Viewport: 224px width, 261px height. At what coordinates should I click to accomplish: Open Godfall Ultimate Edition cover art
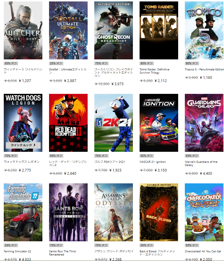coord(68,30)
